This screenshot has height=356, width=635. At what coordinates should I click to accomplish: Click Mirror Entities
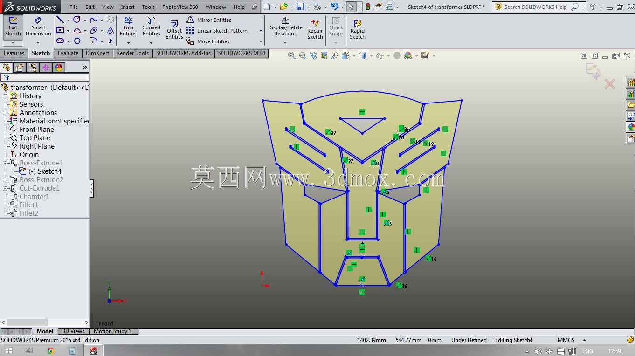coord(209,20)
